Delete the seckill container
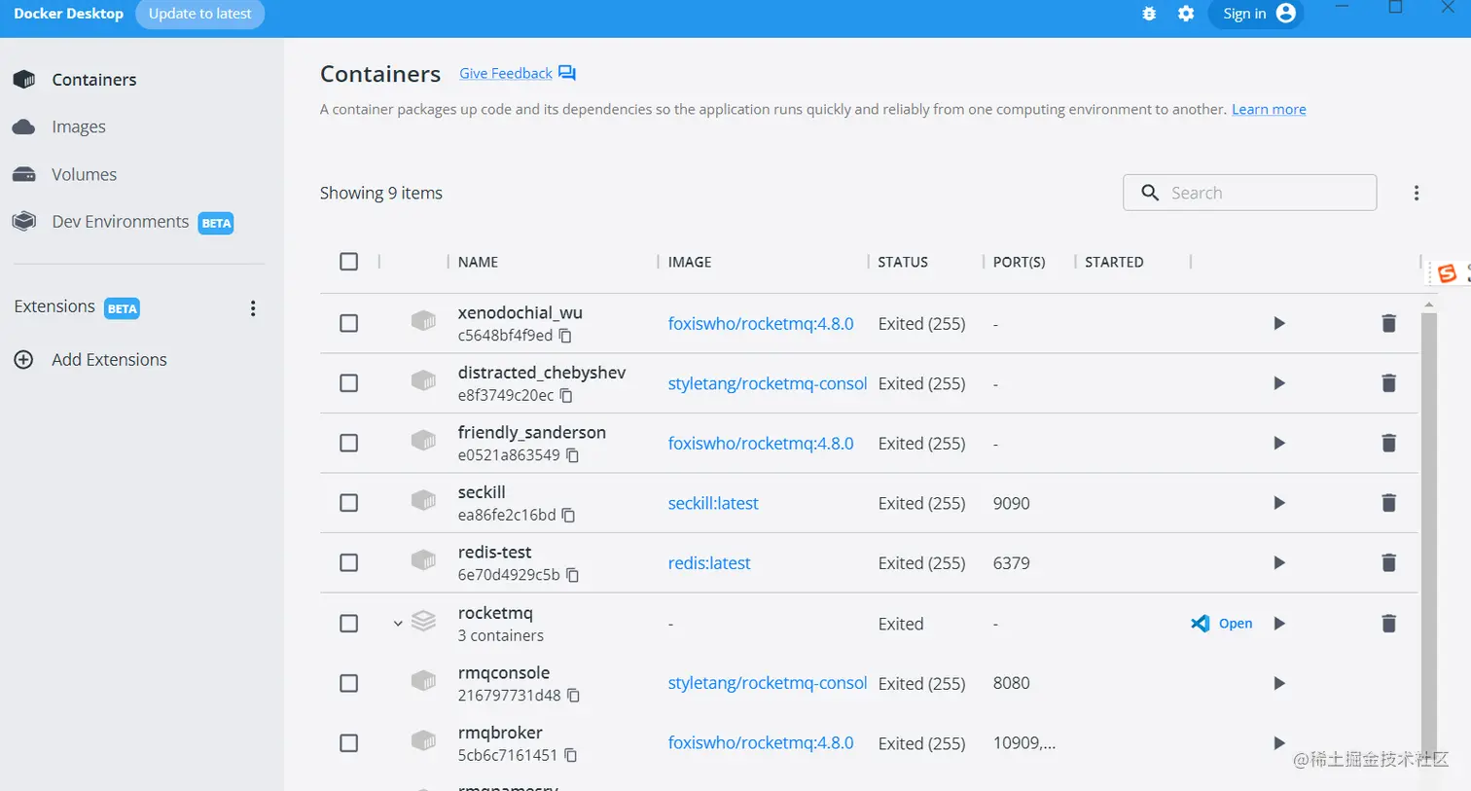This screenshot has width=1471, height=791. 1389,503
